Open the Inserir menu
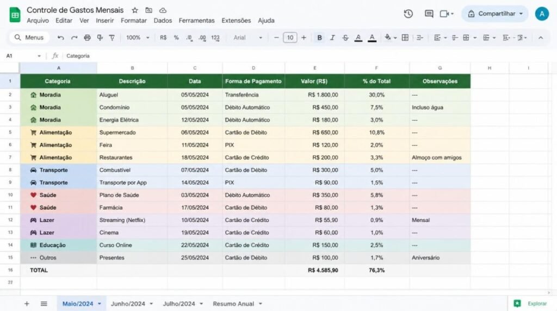The image size is (557, 311). [x=105, y=21]
